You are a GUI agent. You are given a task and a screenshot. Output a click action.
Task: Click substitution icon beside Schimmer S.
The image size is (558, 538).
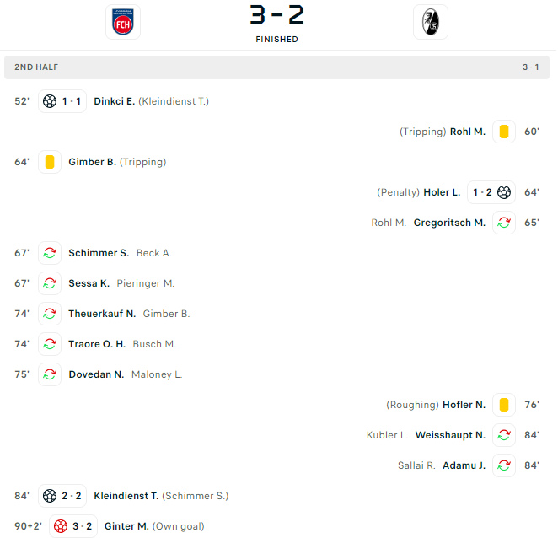point(50,253)
